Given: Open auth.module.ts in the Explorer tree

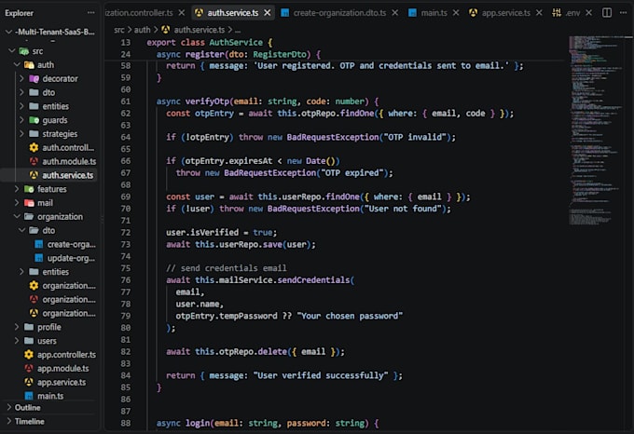Looking at the screenshot, I should [48, 161].
